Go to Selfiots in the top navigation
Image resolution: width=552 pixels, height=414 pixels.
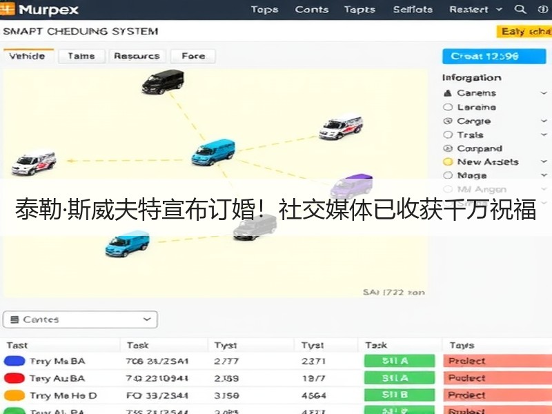click(x=413, y=10)
